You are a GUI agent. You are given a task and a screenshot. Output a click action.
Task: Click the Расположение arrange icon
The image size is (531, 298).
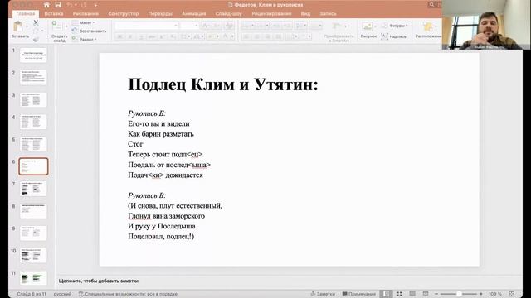coord(428,27)
